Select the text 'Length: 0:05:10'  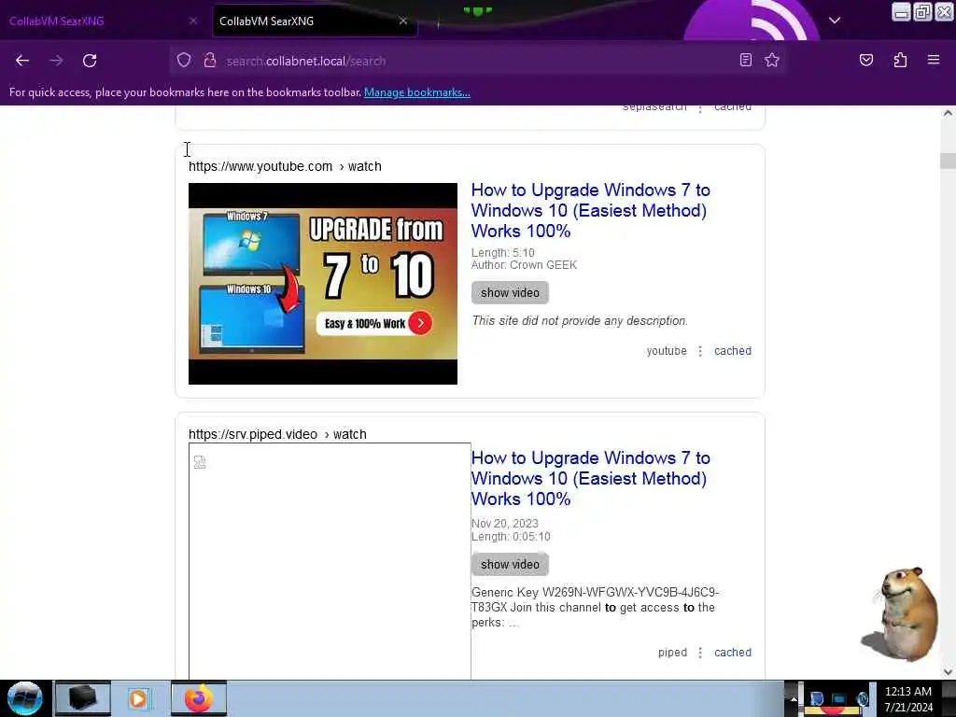[x=511, y=537]
